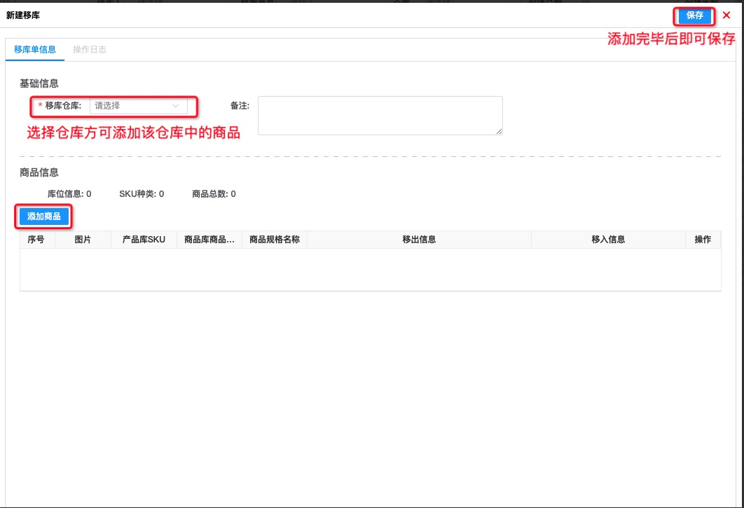Open the 移库仓库 dropdown
This screenshot has height=508, width=744.
[x=138, y=106]
